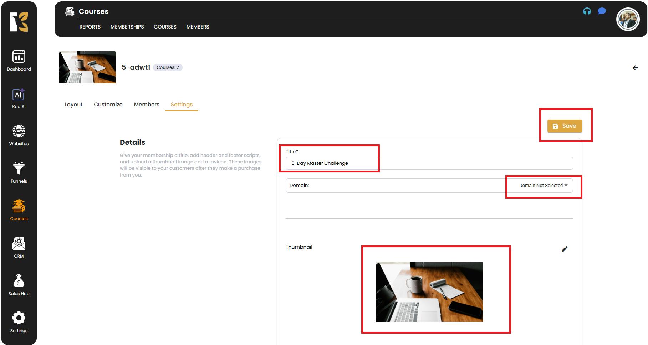This screenshot has height=345, width=648.
Task: Click into the Title input field
Action: pyautogui.click(x=429, y=163)
